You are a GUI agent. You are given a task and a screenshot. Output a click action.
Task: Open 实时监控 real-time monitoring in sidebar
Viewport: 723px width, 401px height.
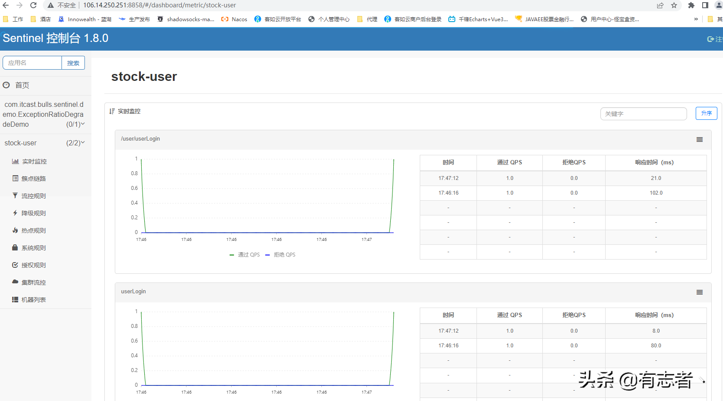tap(34, 161)
